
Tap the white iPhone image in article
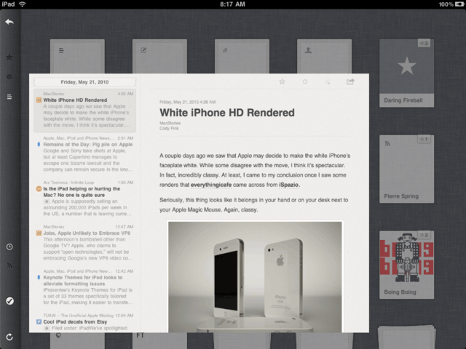tap(255, 276)
